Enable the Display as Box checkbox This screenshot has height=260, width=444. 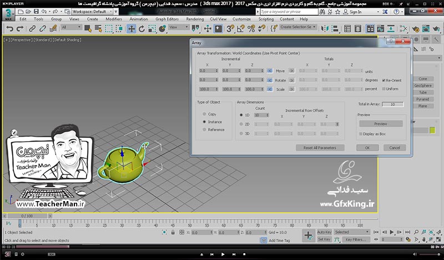pyautogui.click(x=361, y=134)
